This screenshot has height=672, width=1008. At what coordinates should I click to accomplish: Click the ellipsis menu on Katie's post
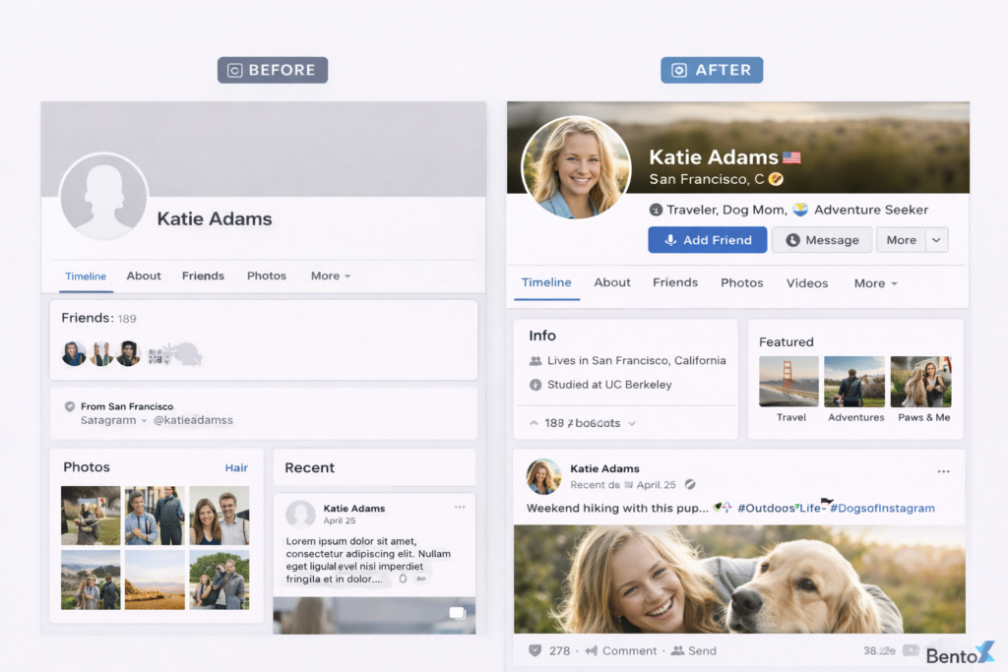944,471
